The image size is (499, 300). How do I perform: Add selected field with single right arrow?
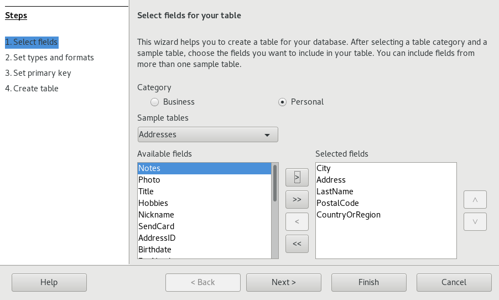[297, 177]
